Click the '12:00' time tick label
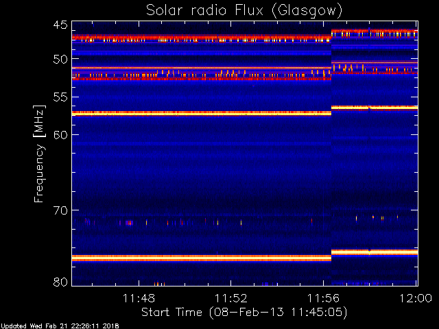 [x=416, y=298]
